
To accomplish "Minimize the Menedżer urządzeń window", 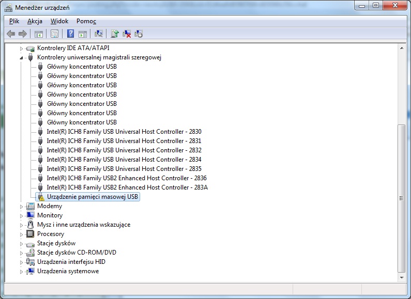I will pyautogui.click(x=362, y=6).
